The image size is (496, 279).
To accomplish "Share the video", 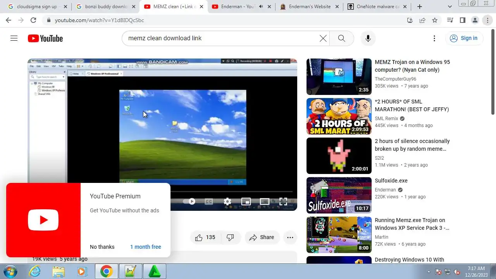I will click(262, 238).
